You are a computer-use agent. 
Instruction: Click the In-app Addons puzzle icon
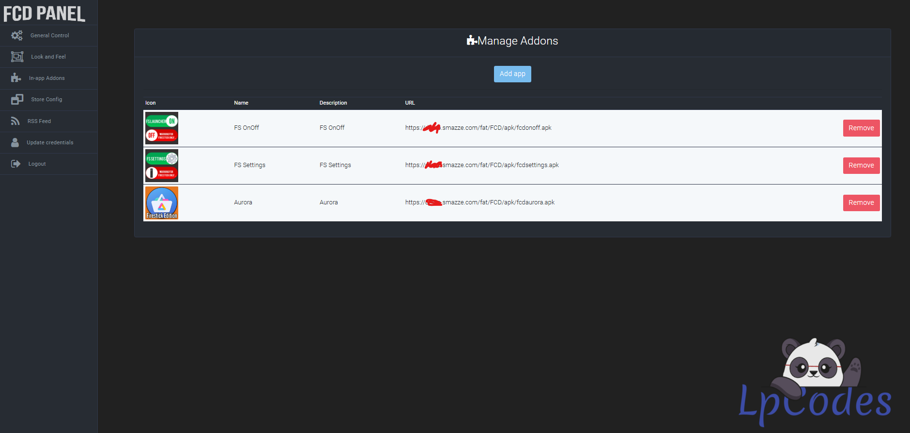(x=16, y=78)
